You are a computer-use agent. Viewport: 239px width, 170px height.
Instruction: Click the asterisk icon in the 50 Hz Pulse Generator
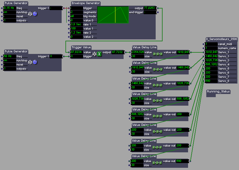[30, 62]
